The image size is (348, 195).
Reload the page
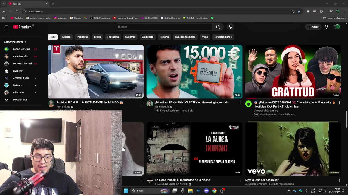pos(17,11)
